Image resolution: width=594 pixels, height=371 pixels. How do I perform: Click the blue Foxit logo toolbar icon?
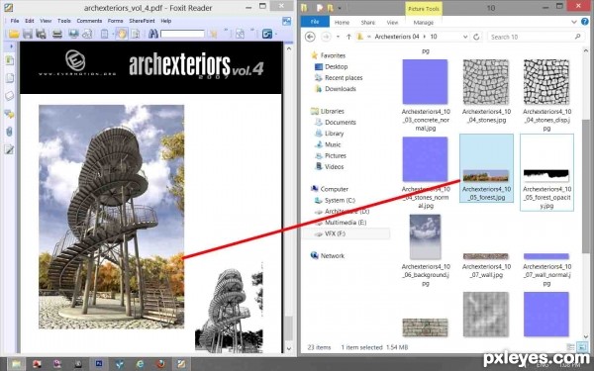(267, 34)
